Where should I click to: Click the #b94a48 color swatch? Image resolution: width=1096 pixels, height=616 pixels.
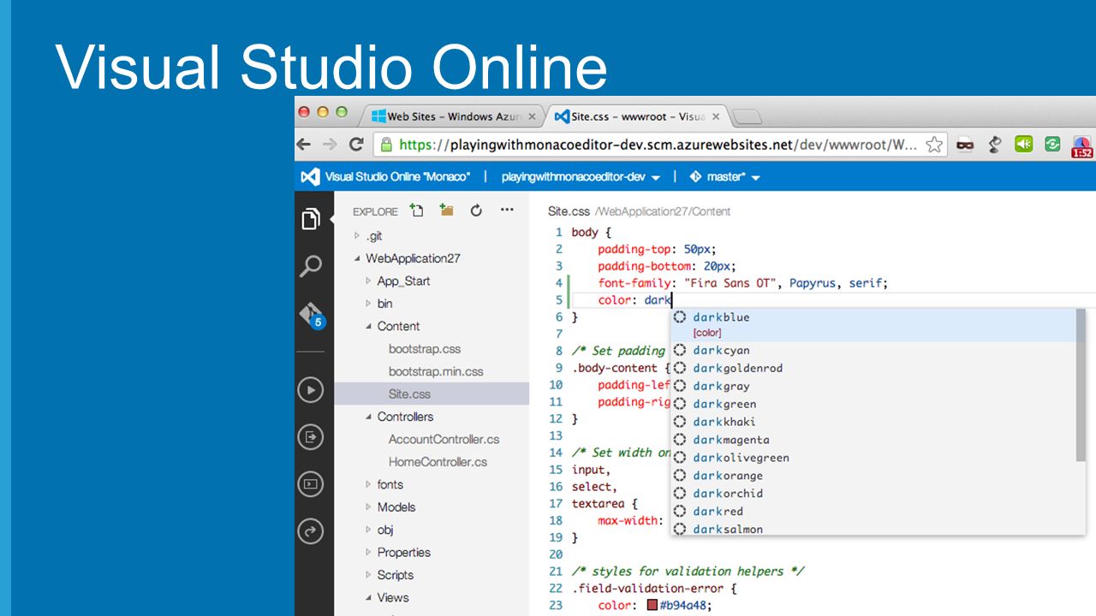[652, 606]
